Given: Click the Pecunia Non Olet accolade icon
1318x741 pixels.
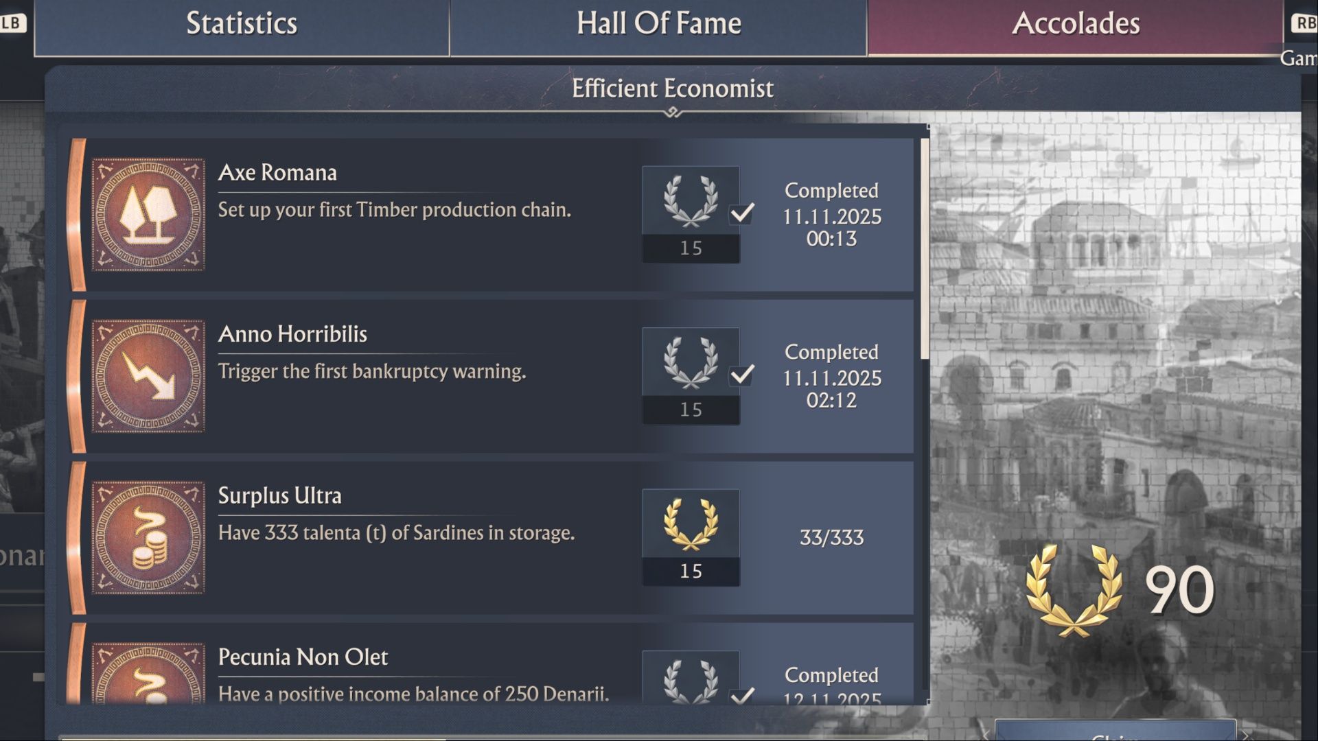Looking at the screenshot, I should [148, 676].
